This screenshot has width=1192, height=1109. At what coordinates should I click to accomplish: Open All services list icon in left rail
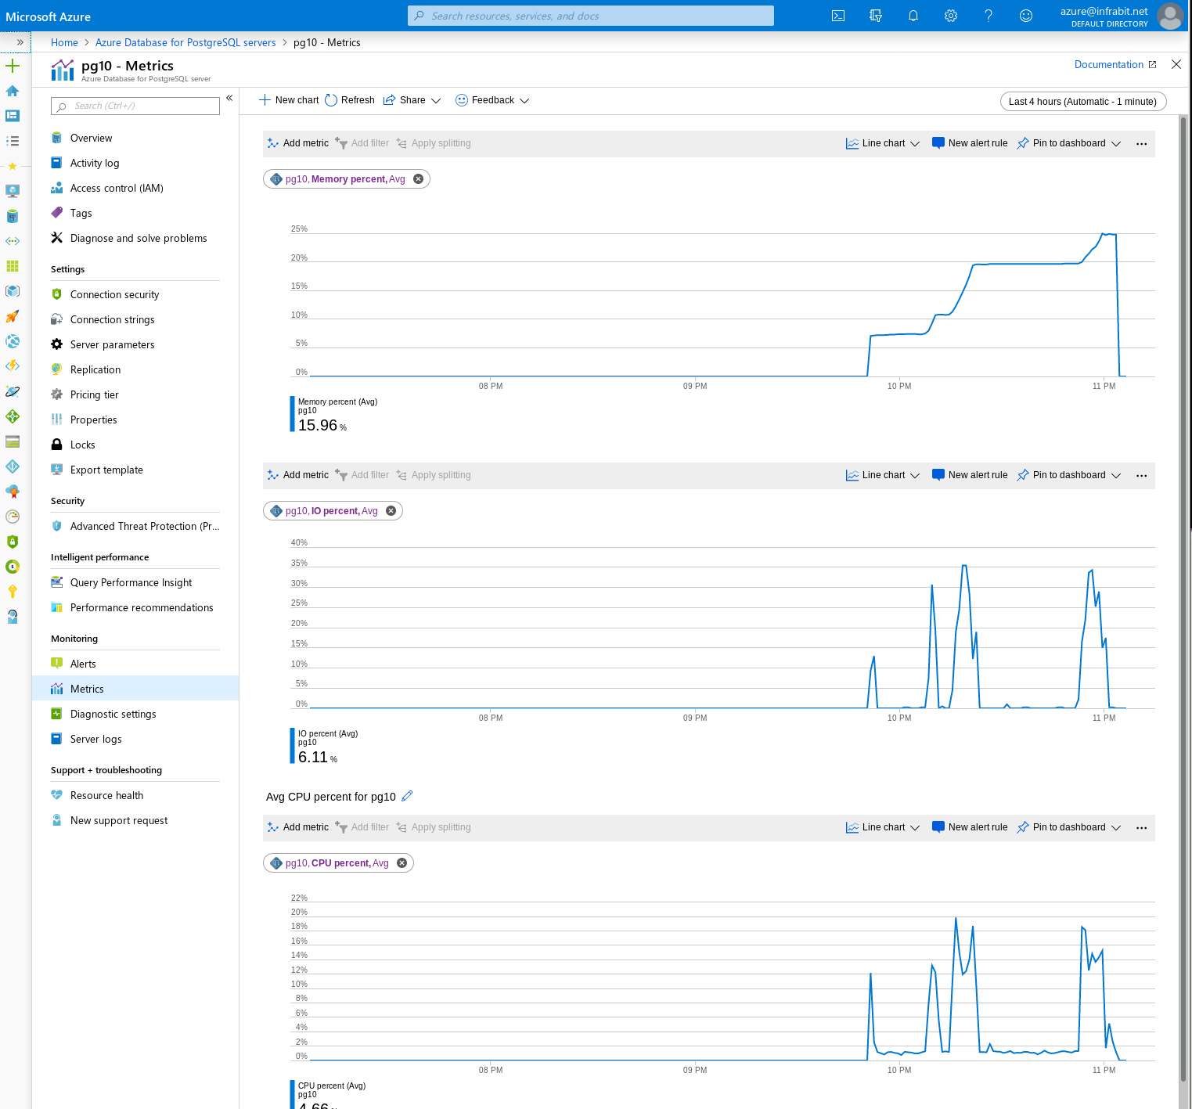[13, 141]
